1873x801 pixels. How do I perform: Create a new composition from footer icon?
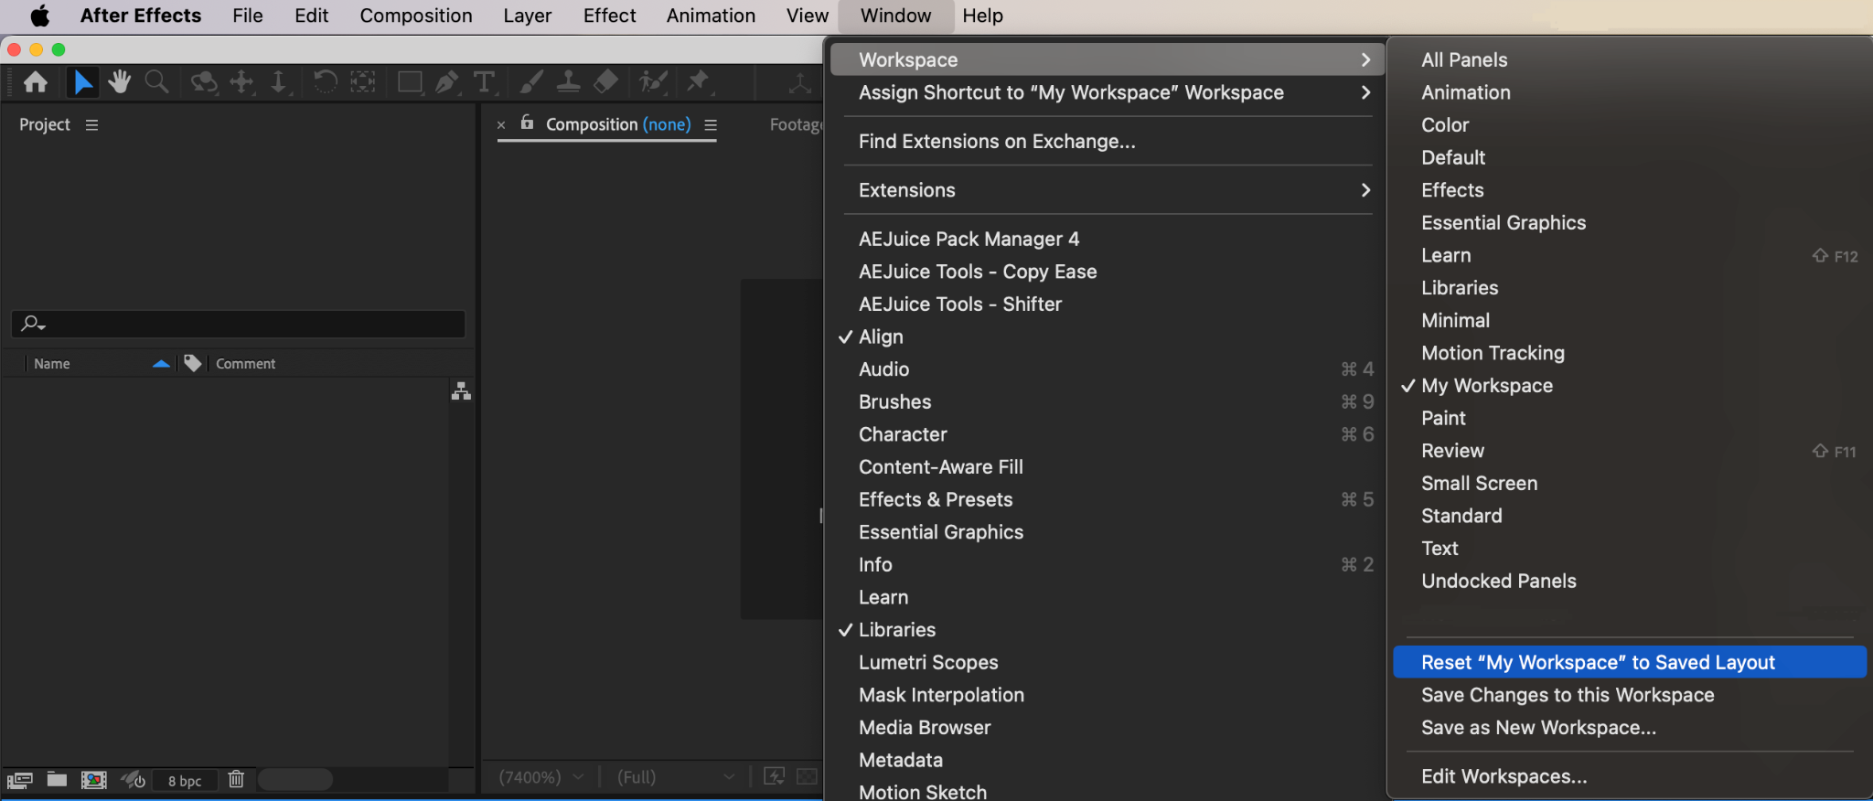coord(93,780)
